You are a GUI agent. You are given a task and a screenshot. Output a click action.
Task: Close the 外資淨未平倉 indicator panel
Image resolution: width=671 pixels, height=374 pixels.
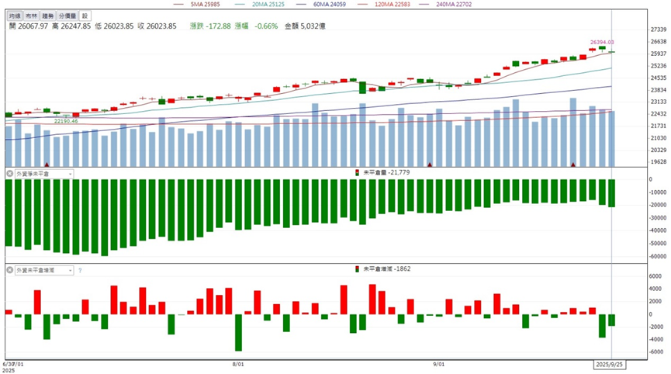pos(10,174)
